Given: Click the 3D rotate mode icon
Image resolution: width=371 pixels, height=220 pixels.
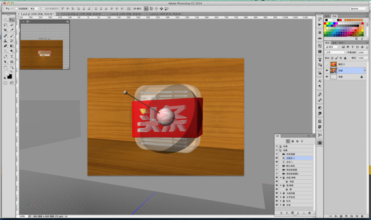Looking at the screenshot, I should pos(146,9).
